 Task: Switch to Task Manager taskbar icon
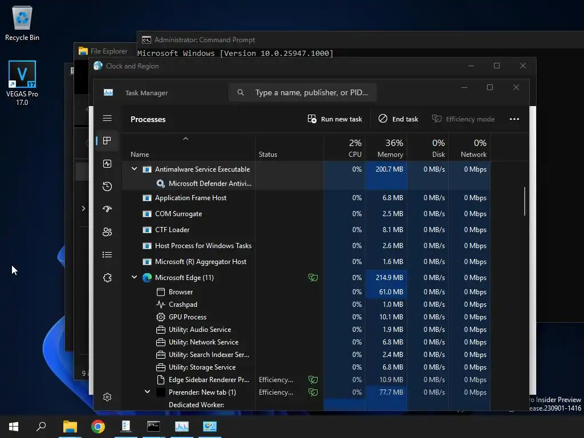click(182, 427)
